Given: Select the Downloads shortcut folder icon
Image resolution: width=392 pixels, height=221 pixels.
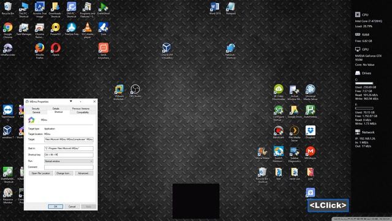Looking at the screenshot, I should coord(56,7).
